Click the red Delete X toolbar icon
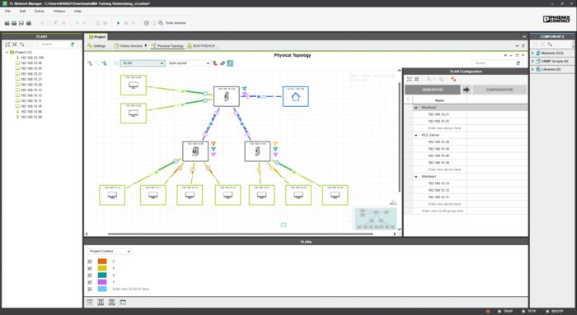 (63, 23)
